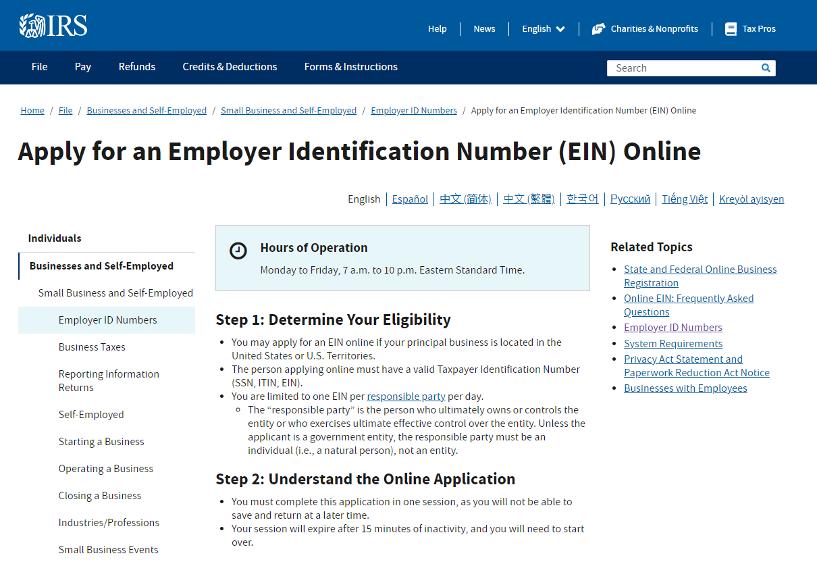Open Business Taxes sidebar item
The image size is (817, 562).
(x=92, y=347)
